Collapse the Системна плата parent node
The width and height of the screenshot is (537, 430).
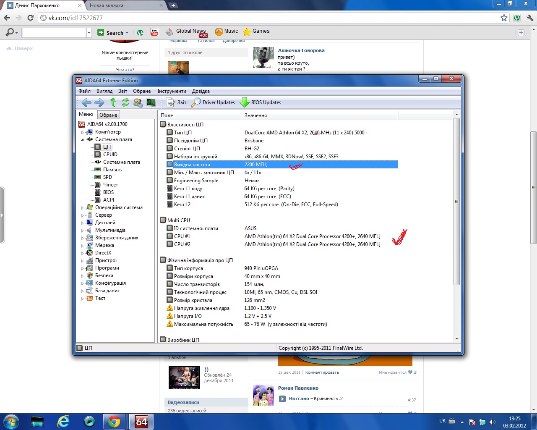[82, 139]
